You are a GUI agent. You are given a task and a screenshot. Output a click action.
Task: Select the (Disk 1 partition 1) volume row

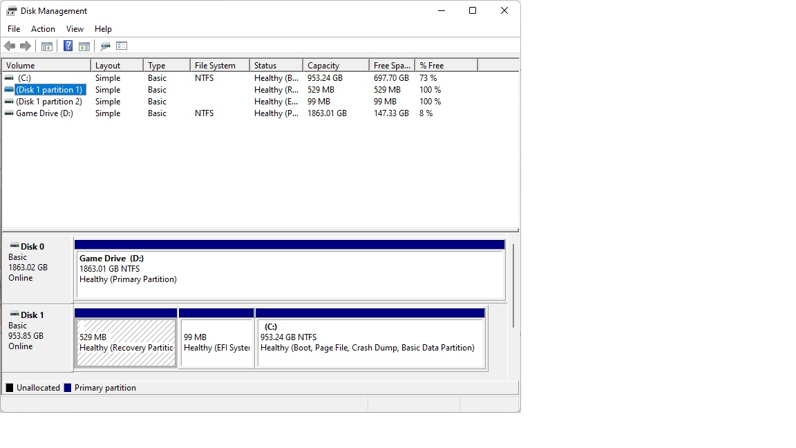pyautogui.click(x=49, y=90)
